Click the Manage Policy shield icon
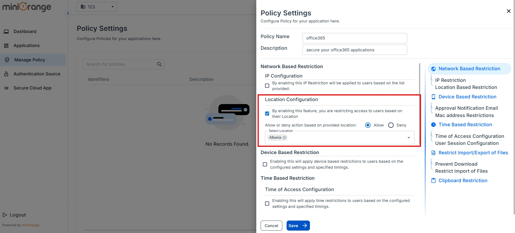The height and width of the screenshot is (233, 515). (7, 60)
